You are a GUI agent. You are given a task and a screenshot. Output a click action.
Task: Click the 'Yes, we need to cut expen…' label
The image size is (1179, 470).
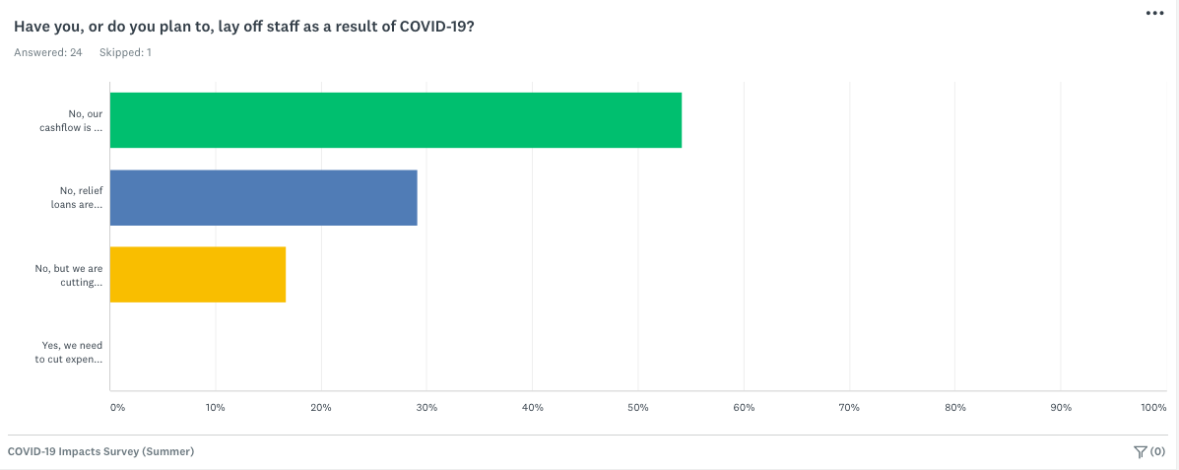point(72,353)
